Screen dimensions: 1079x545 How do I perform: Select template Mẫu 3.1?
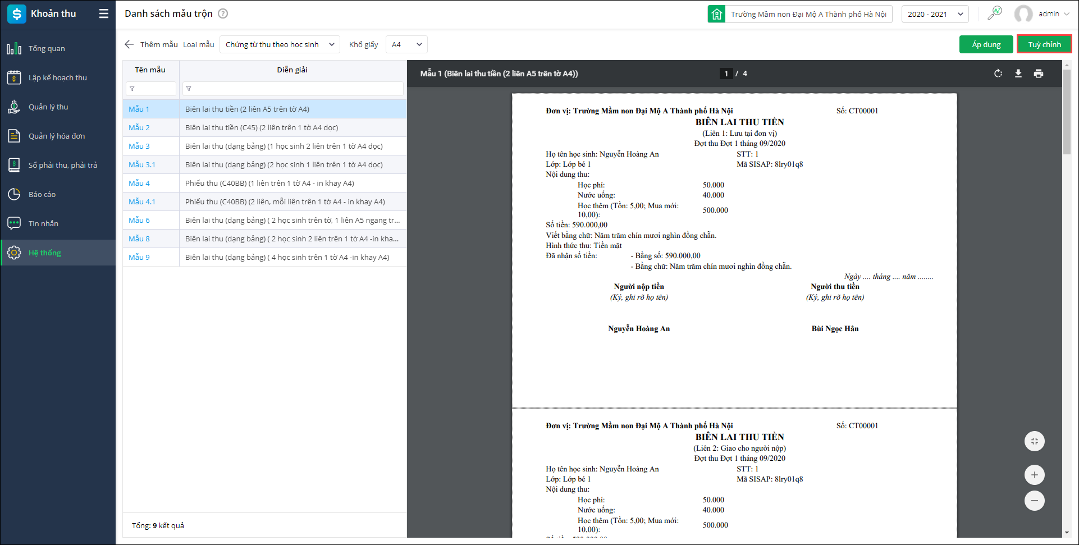[x=141, y=164]
